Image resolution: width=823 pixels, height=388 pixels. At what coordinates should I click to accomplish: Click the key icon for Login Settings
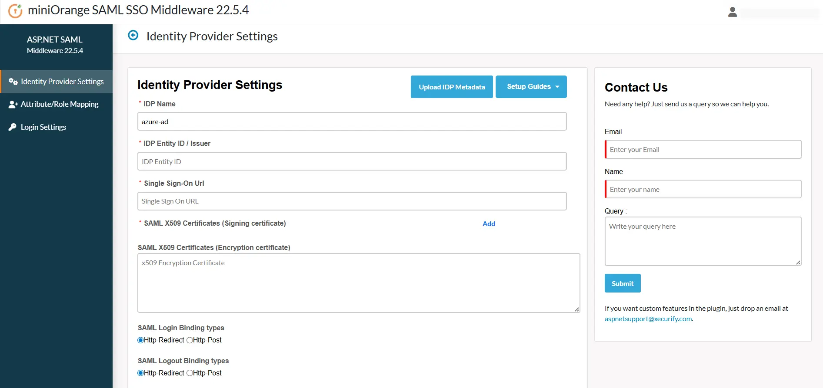[13, 127]
